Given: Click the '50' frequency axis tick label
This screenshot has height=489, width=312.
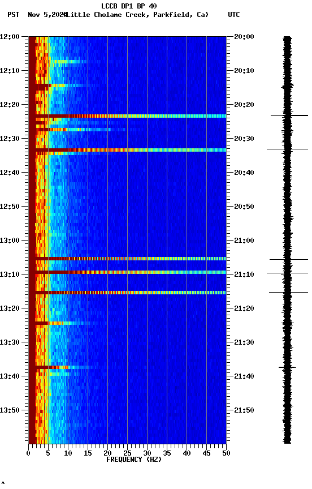Looking at the screenshot, I should click(x=226, y=453).
